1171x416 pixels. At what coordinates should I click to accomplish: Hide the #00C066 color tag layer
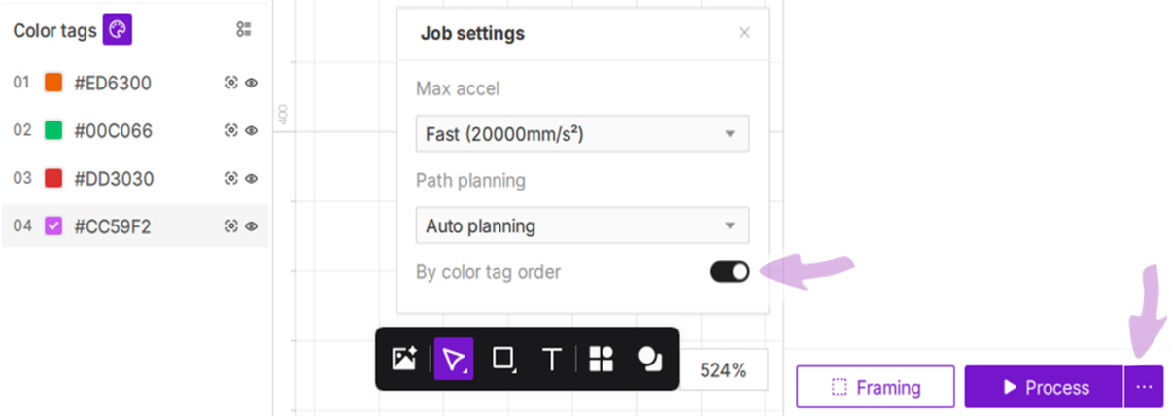[x=252, y=130]
